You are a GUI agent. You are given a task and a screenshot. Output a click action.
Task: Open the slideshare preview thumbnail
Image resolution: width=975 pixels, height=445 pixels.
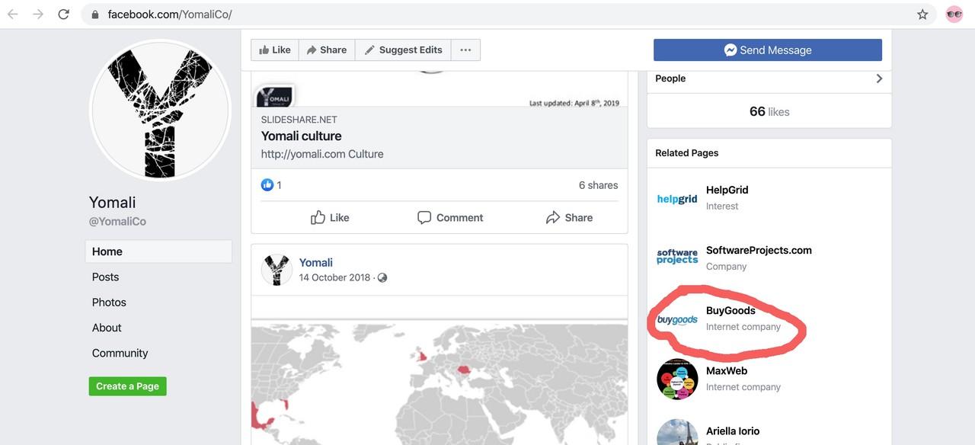click(x=440, y=89)
